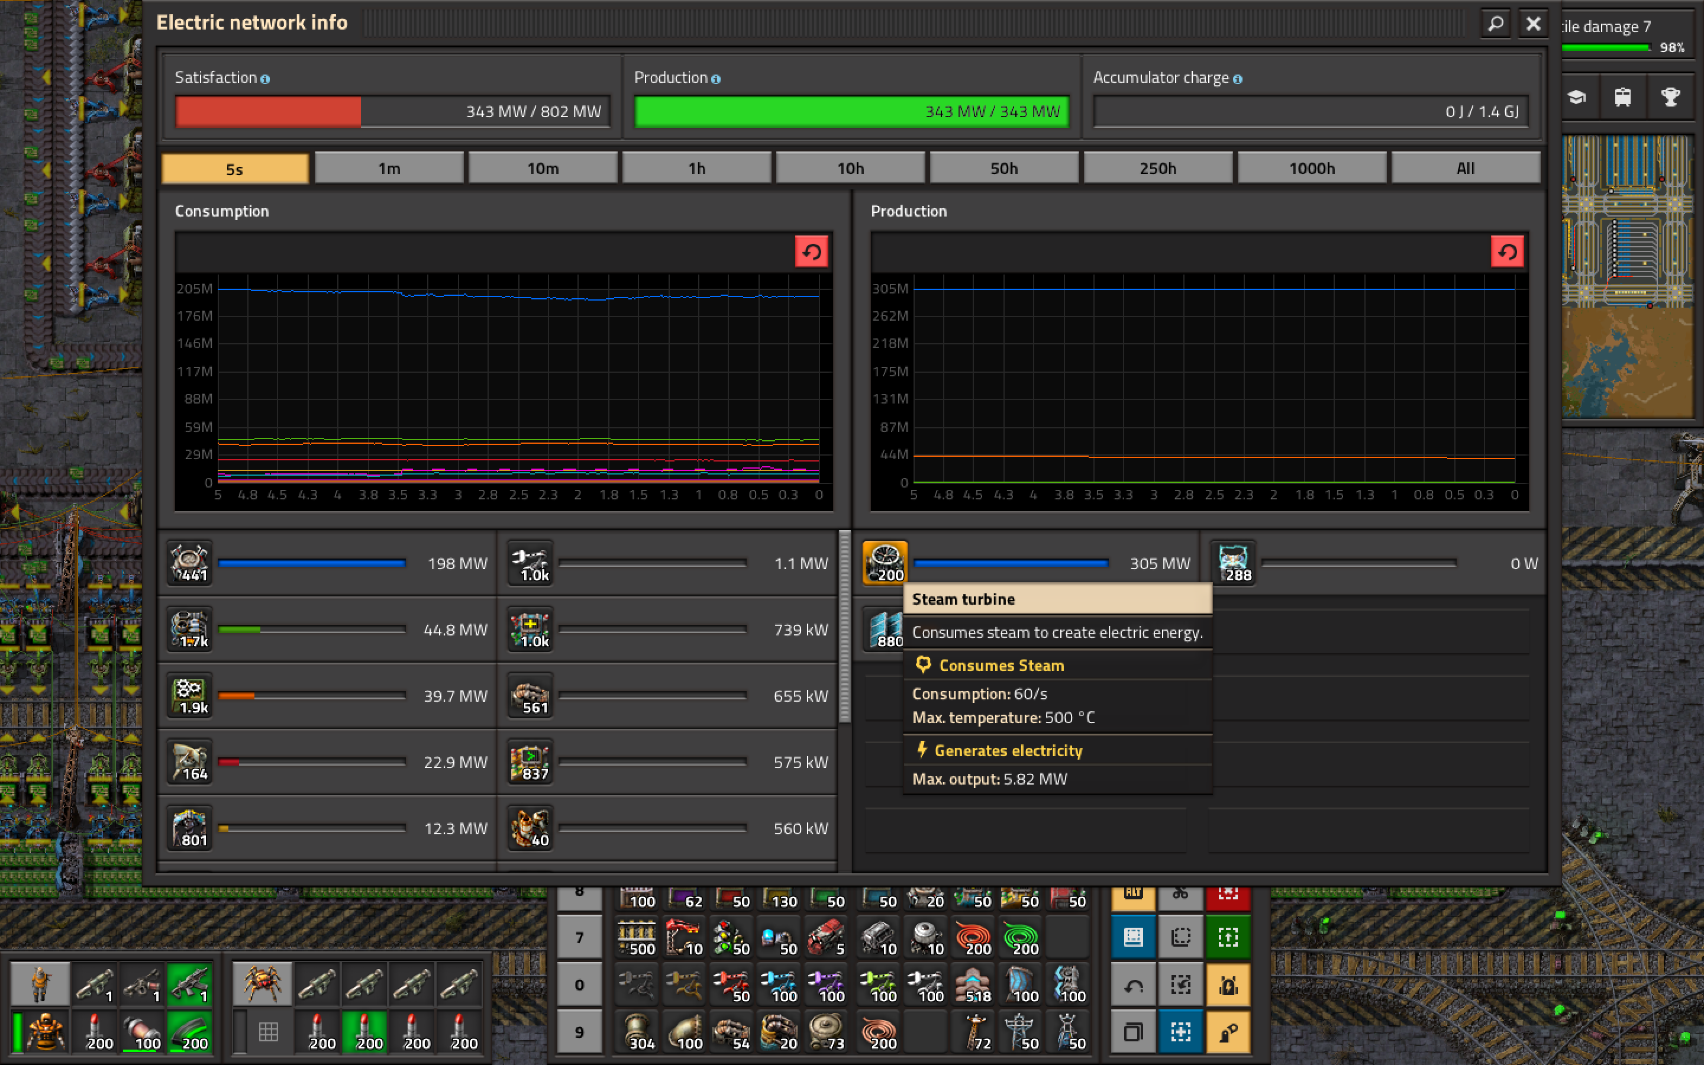Click the new blueprint shortcut with plus
1704x1065 pixels.
(x=1181, y=1032)
